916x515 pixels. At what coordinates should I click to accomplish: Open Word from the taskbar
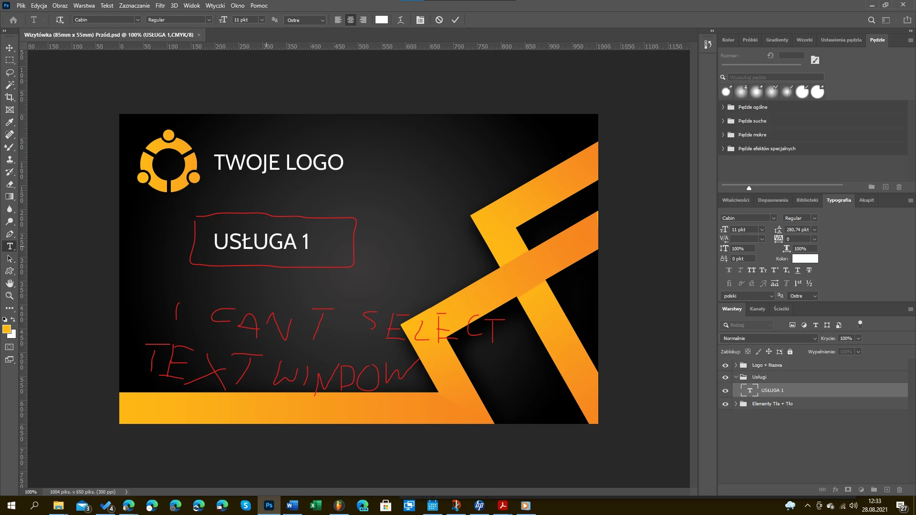[x=292, y=505]
